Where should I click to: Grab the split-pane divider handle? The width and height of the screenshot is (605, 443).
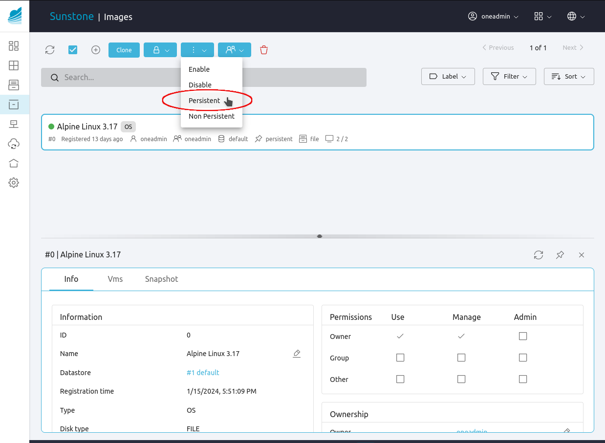pyautogui.click(x=320, y=236)
